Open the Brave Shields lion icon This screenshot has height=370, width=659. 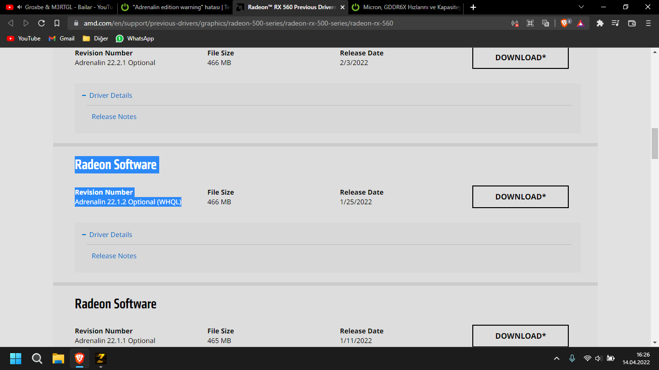[x=564, y=23]
